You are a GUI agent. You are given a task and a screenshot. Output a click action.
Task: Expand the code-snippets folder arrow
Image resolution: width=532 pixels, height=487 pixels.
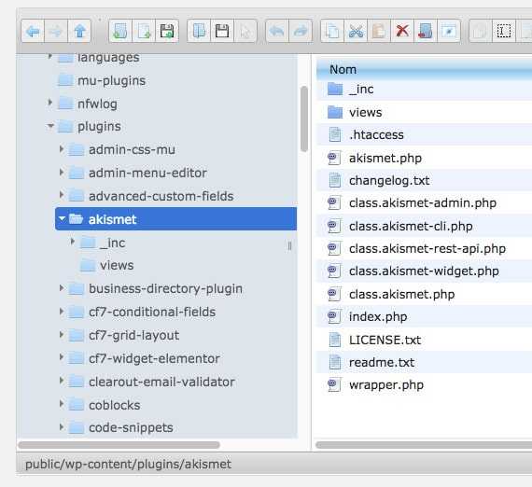62,426
